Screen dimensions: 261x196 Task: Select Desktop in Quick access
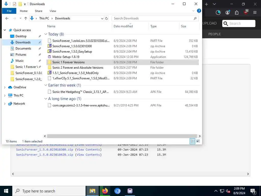tap(21, 36)
